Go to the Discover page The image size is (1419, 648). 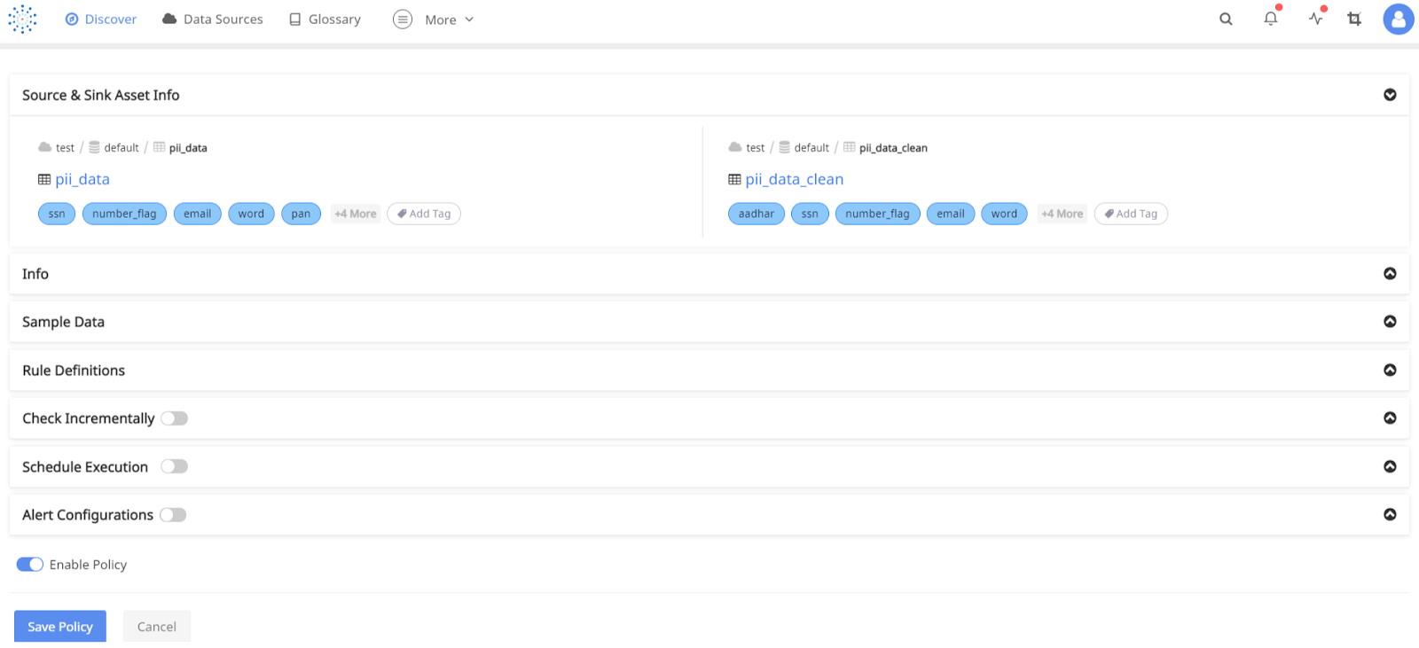(101, 19)
